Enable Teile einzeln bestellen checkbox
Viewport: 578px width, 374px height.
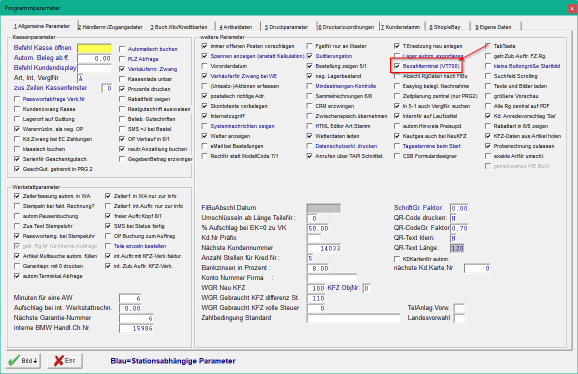[x=108, y=246]
